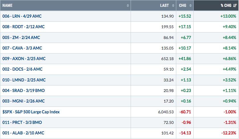Click the CHG column sort arrows icon
The width and height of the screenshot is (239, 139).
click(x=191, y=5)
